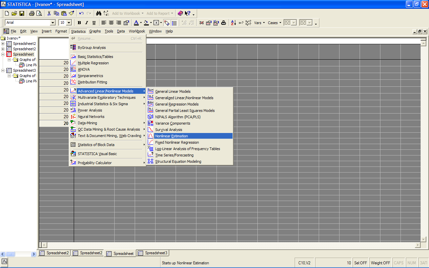Click the context help pointer icon
Viewport: 429px width, 268px height.
click(x=188, y=13)
